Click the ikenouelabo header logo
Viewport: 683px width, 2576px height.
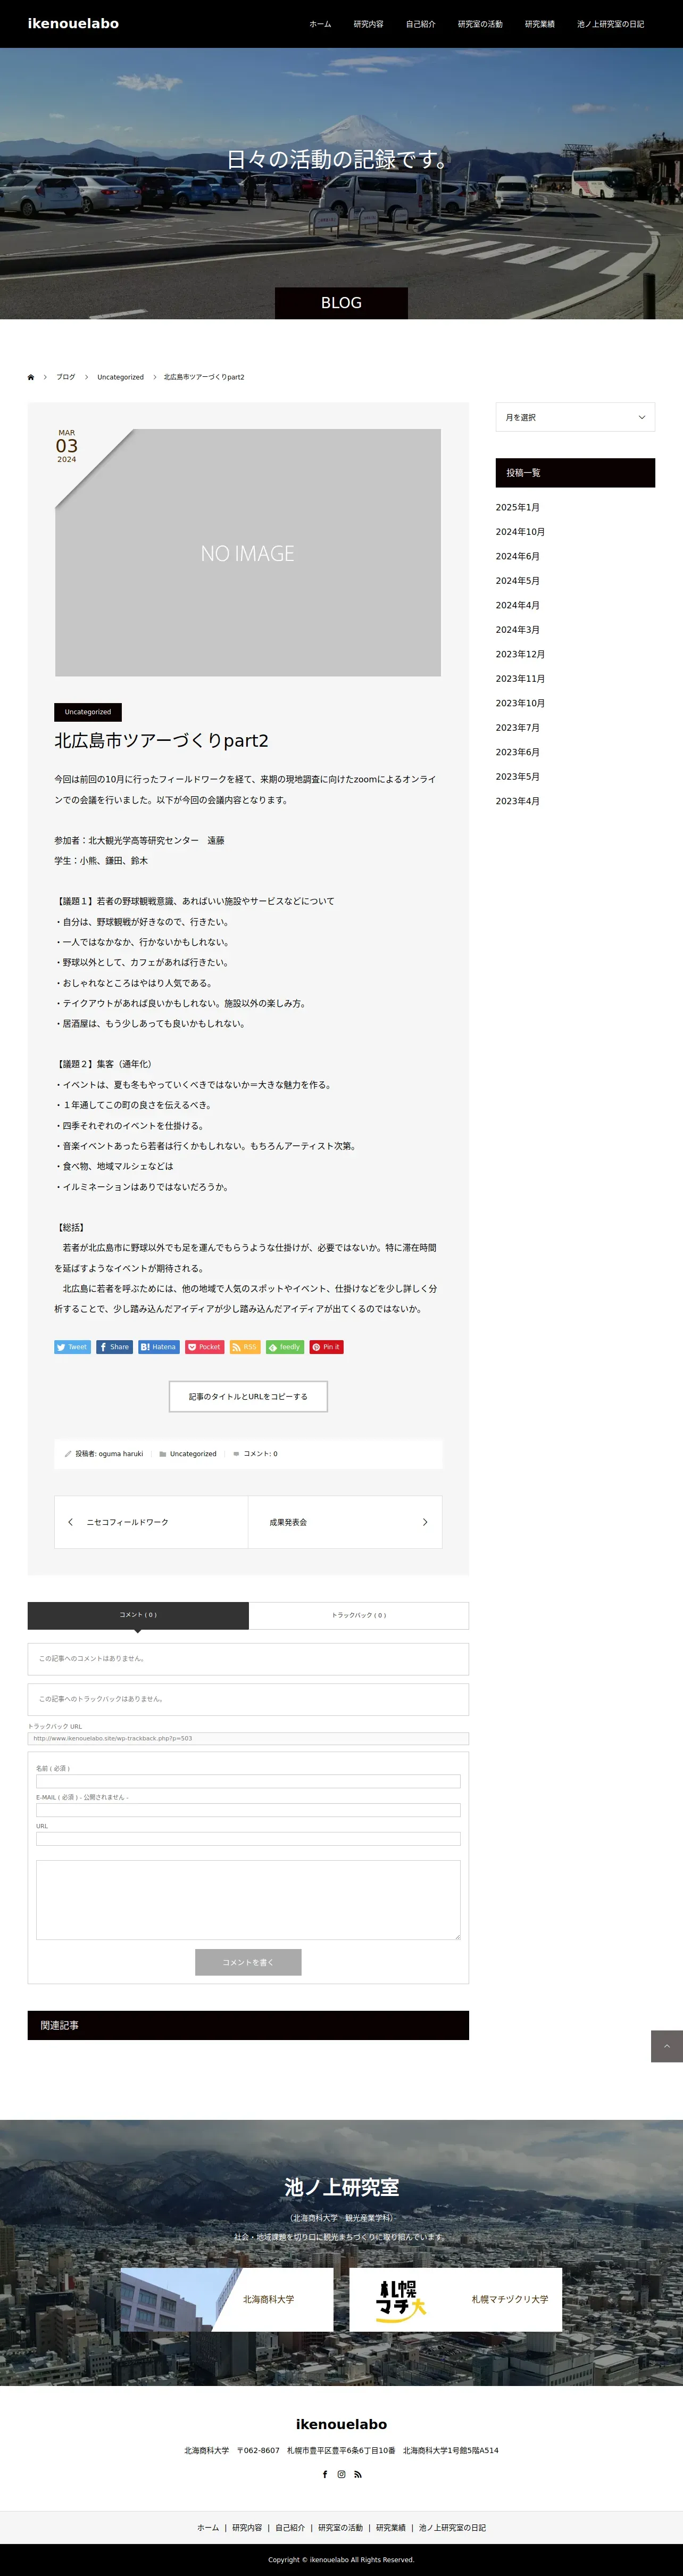[x=73, y=23]
